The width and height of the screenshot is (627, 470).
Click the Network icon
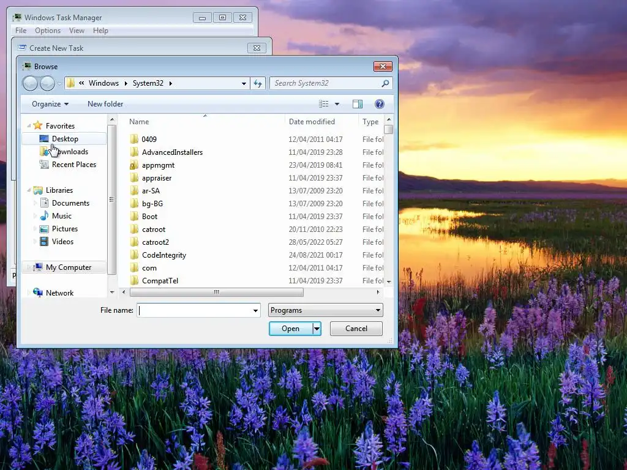coord(38,293)
